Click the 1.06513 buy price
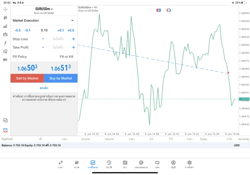 tap(61, 68)
